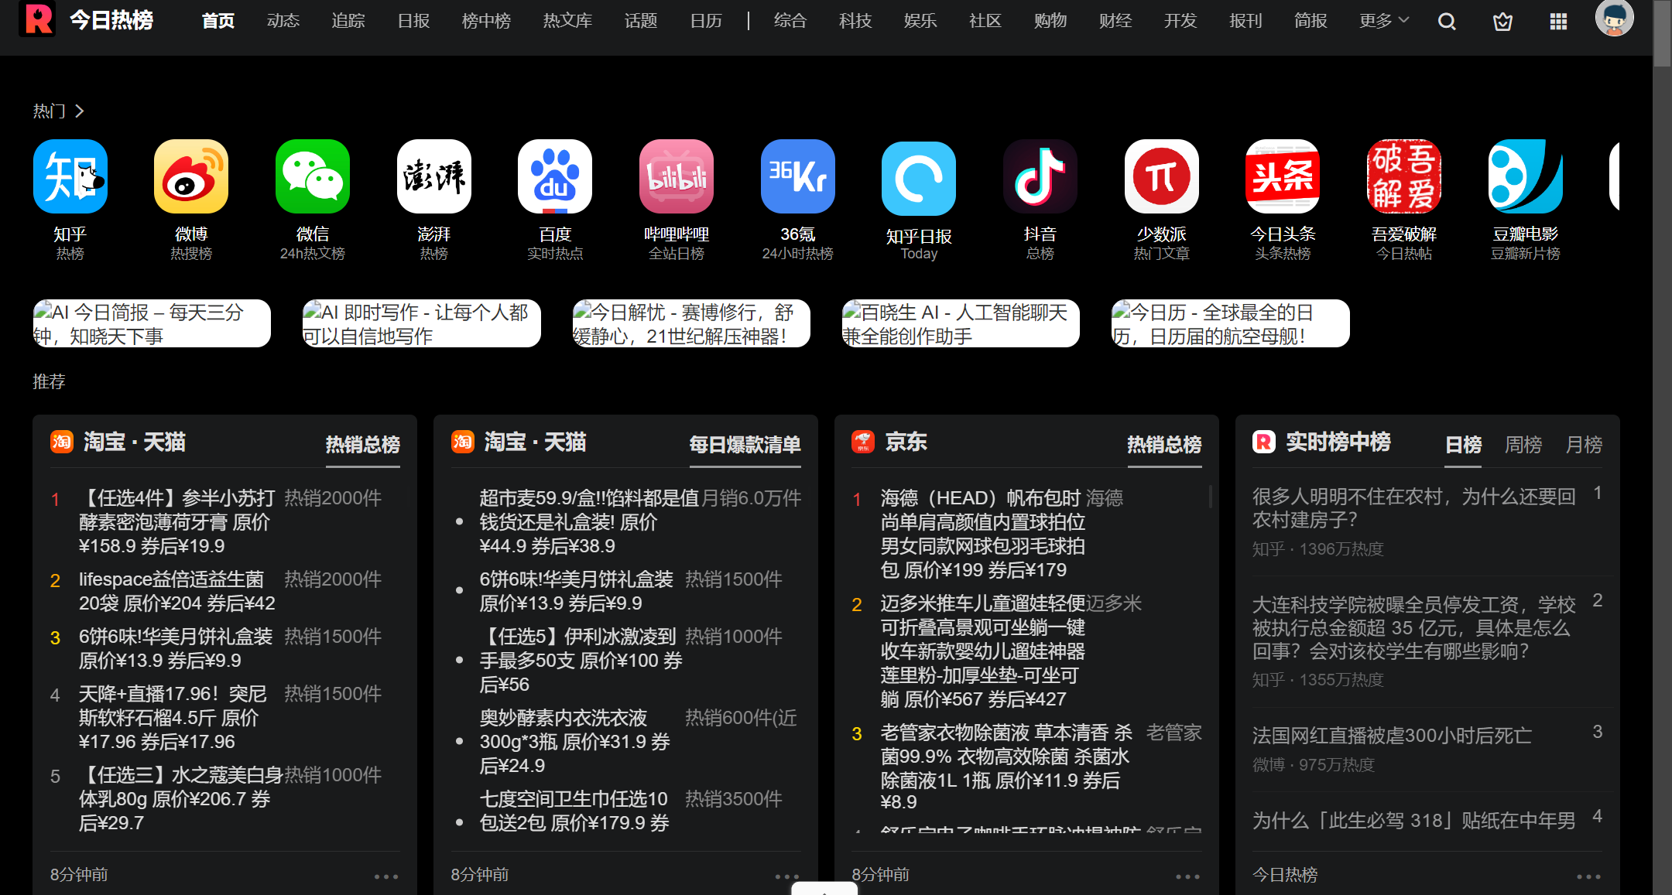The image size is (1672, 895).
Task: Open the 百度 实时热点 icon
Action: coord(555,176)
